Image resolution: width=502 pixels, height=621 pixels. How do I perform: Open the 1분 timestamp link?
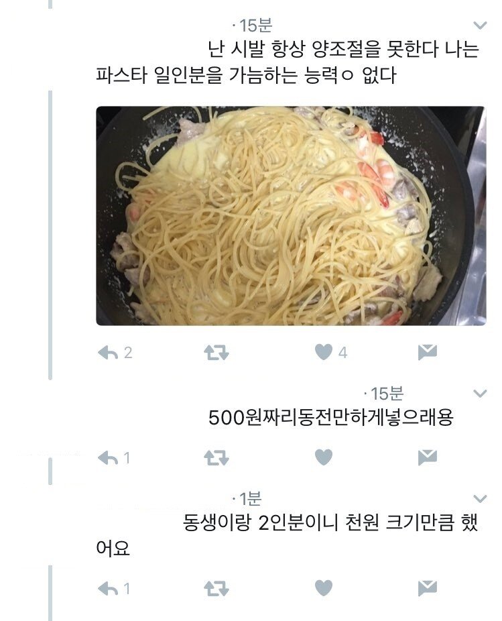[250, 499]
